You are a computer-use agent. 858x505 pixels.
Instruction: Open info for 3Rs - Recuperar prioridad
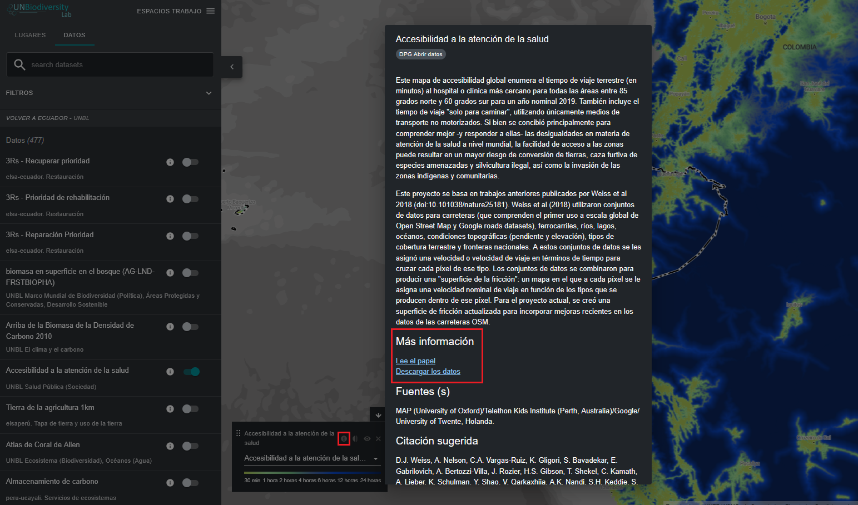point(170,162)
